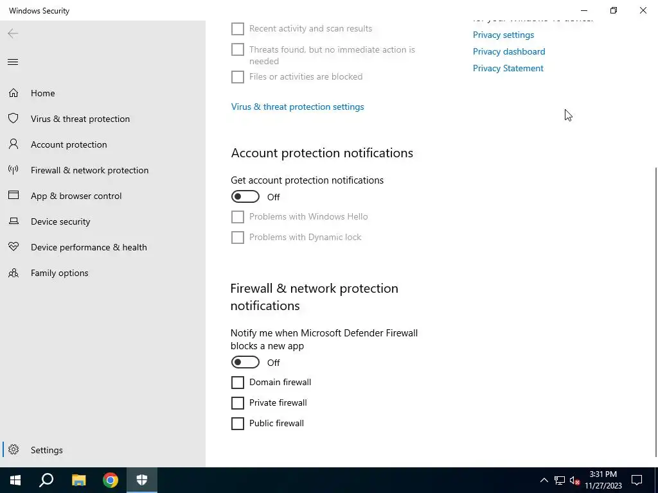Open the notification center icon
The width and height of the screenshot is (658, 493).
point(637,480)
